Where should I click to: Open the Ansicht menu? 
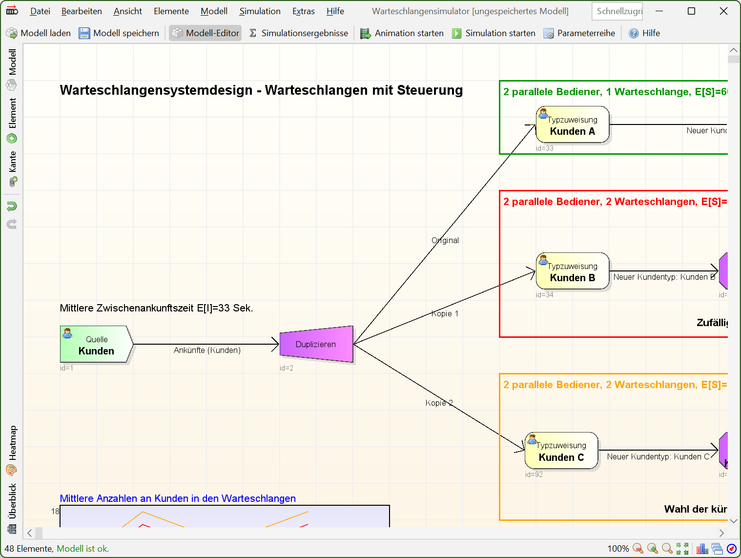click(128, 11)
